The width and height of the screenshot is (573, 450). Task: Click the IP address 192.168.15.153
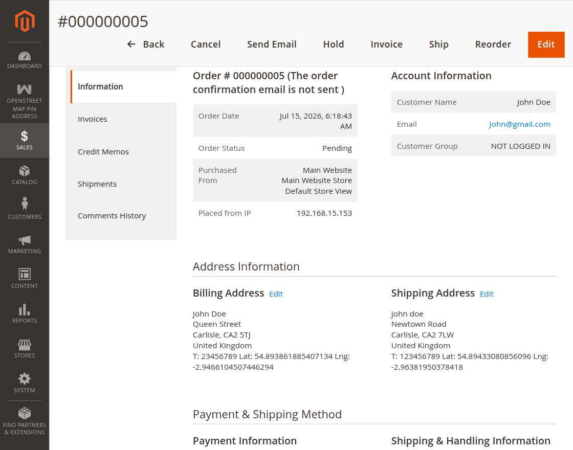click(324, 213)
